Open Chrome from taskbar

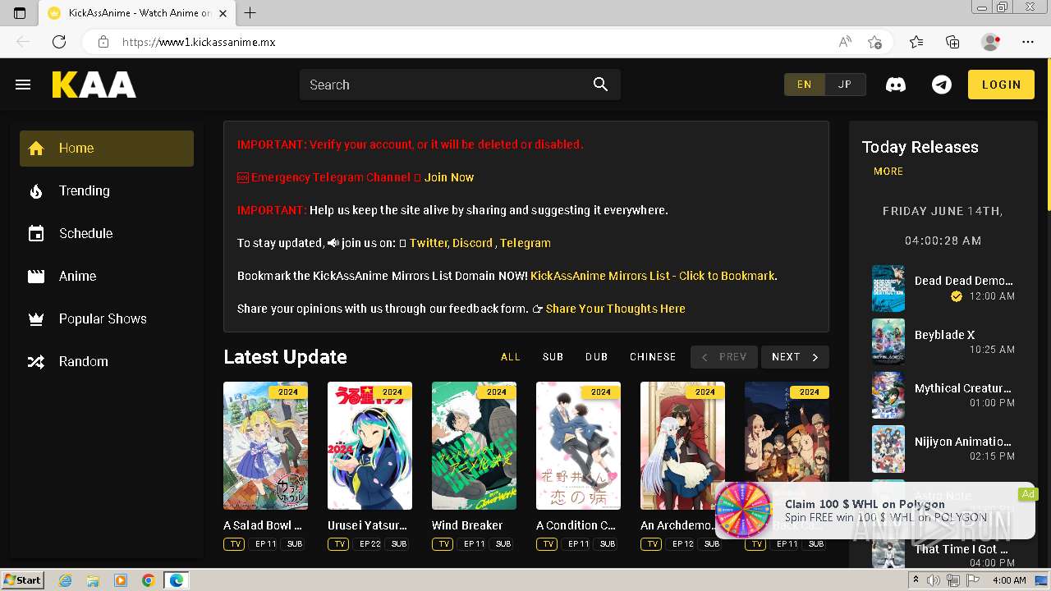[x=149, y=580]
